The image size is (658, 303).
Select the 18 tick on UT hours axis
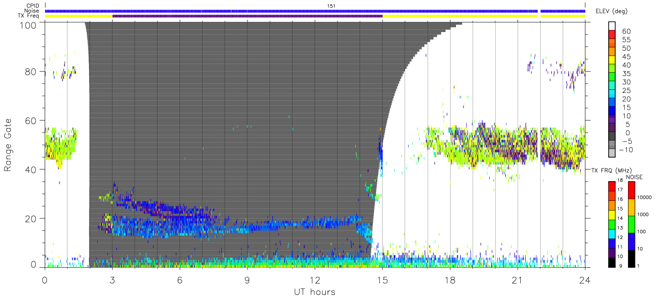(450, 279)
